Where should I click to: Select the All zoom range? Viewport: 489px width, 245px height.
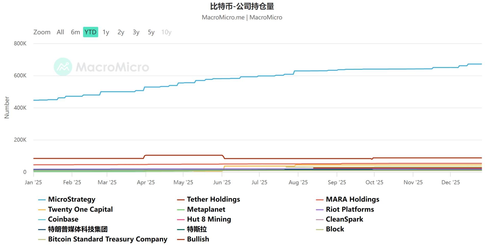pos(60,32)
